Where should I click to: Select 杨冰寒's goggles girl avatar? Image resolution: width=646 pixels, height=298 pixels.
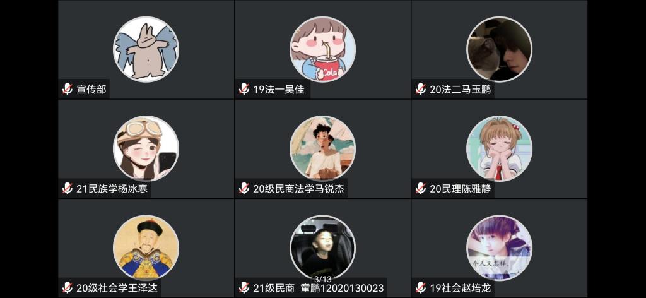[x=146, y=148]
